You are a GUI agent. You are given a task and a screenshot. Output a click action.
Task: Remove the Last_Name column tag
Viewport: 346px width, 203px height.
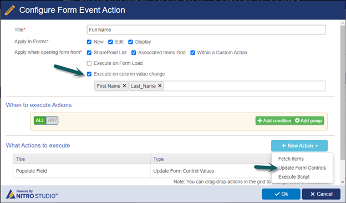pos(160,85)
